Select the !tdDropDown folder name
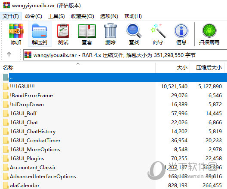This screenshot has width=227, height=189. point(27,104)
